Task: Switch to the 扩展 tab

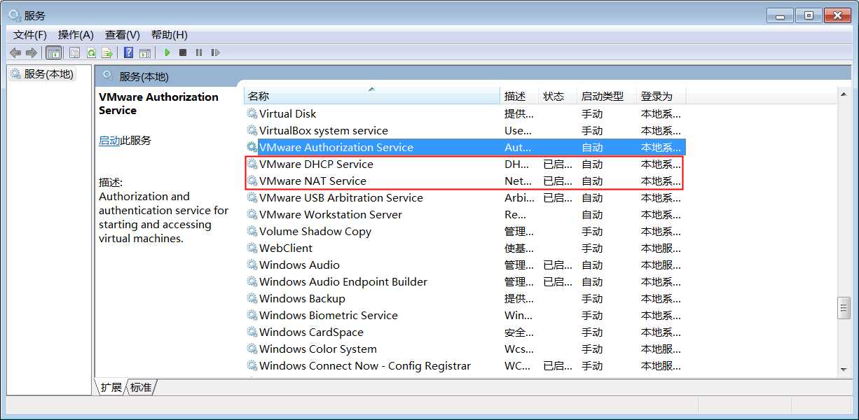Action: 111,387
